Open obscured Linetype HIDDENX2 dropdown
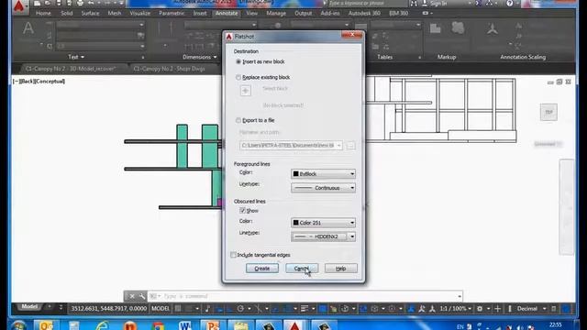Viewport: 587px width, 330px height. coord(323,236)
